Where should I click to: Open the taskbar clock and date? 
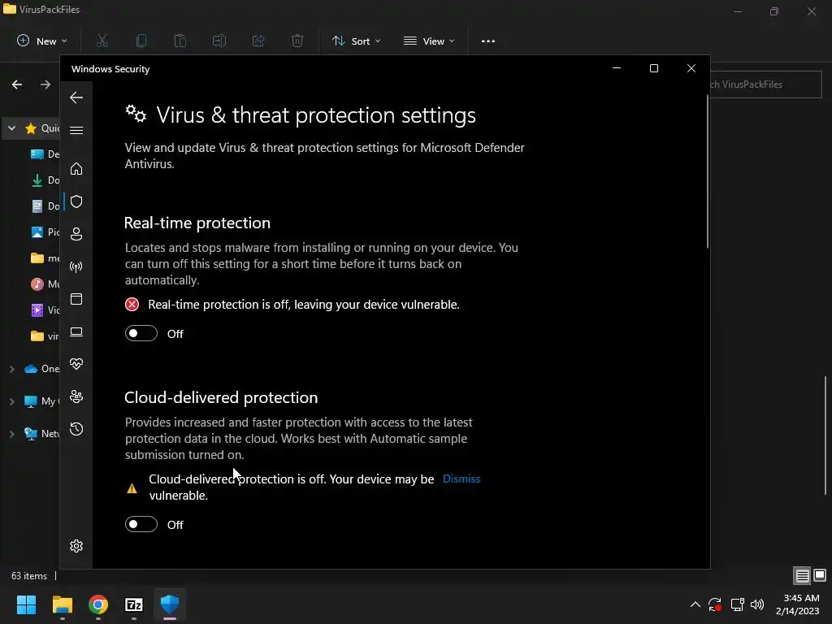coord(798,604)
